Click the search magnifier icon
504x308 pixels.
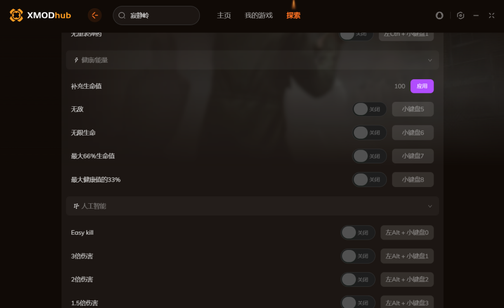[x=122, y=15]
